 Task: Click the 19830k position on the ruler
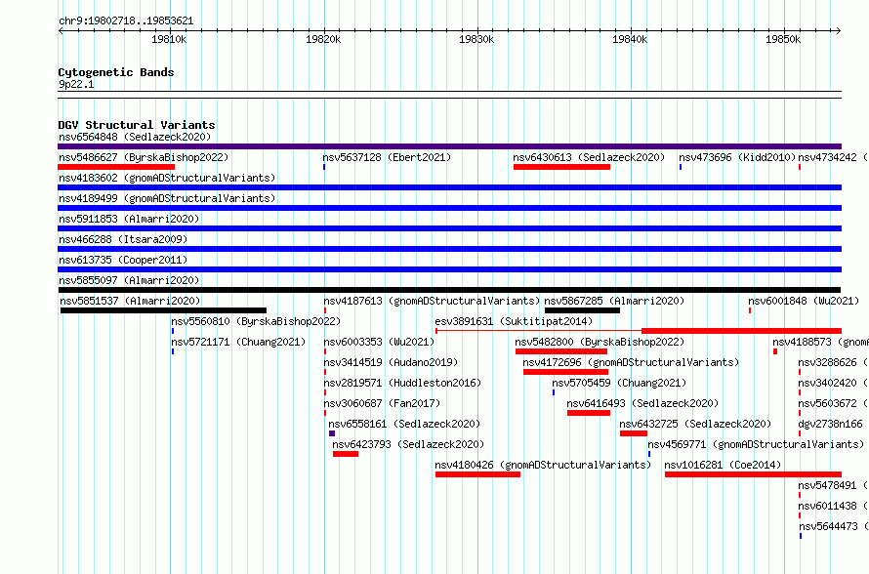tap(476, 39)
